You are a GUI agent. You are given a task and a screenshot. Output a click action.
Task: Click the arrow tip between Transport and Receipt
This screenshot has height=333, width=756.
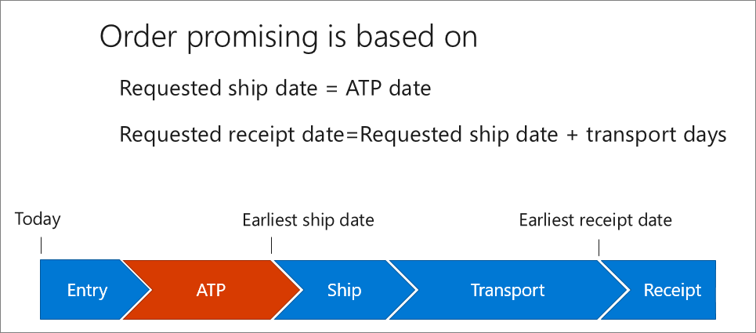pyautogui.click(x=627, y=290)
